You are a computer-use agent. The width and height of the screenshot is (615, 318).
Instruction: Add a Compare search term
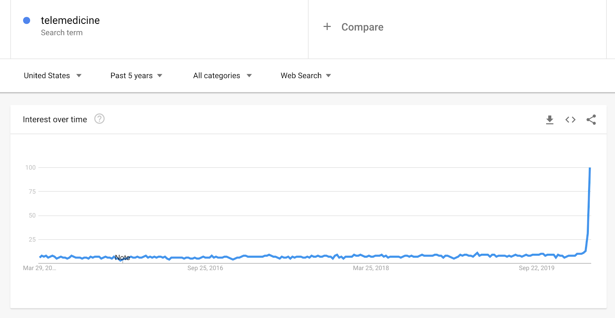click(x=362, y=27)
